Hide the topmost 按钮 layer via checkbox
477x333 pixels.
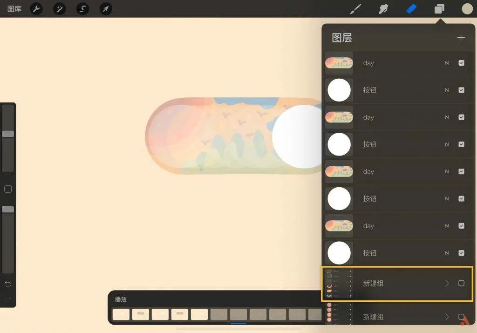tap(461, 90)
